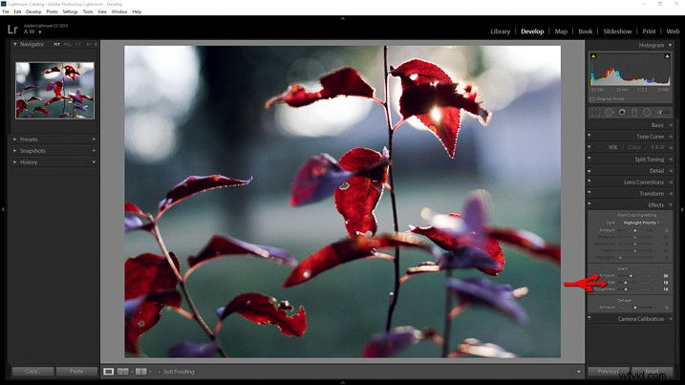685x385 pixels.
Task: Open the Photo menu
Action: (x=52, y=11)
